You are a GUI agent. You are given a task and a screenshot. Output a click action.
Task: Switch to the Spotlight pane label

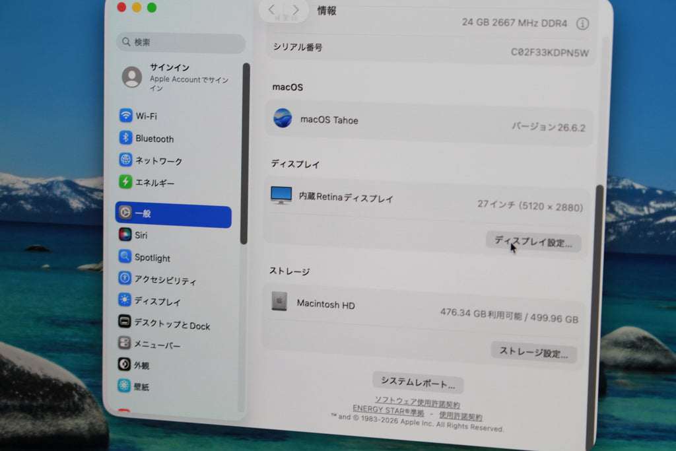[x=152, y=258]
